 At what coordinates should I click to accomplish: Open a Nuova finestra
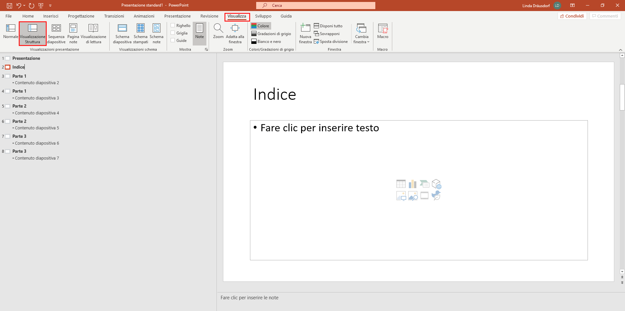[x=305, y=34]
